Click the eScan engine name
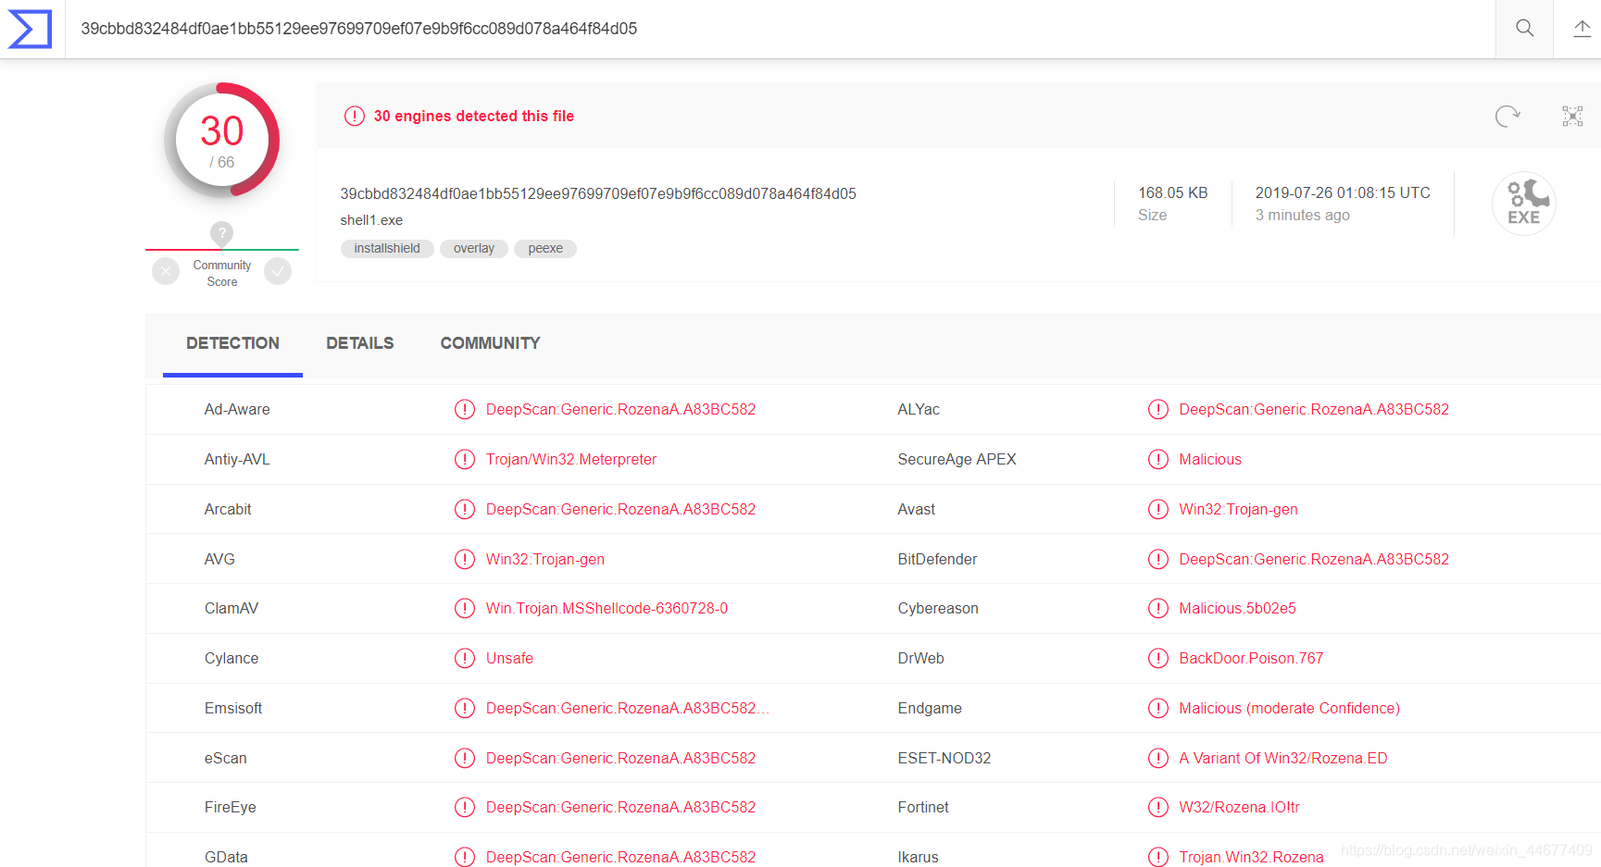Image resolution: width=1601 pixels, height=867 pixels. pyautogui.click(x=226, y=758)
